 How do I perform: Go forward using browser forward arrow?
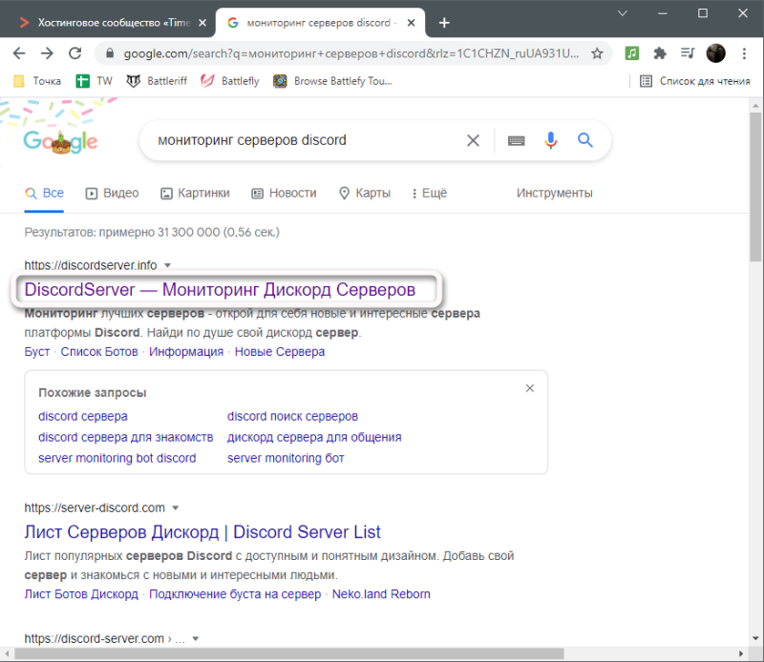47,53
